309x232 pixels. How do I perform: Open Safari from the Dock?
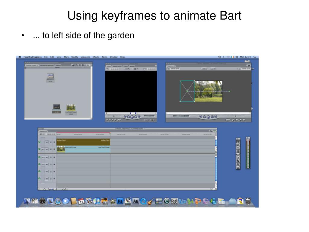pyautogui.click(x=58, y=201)
